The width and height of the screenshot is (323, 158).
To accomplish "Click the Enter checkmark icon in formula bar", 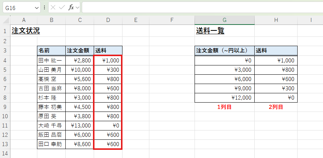I will pos(62,7).
